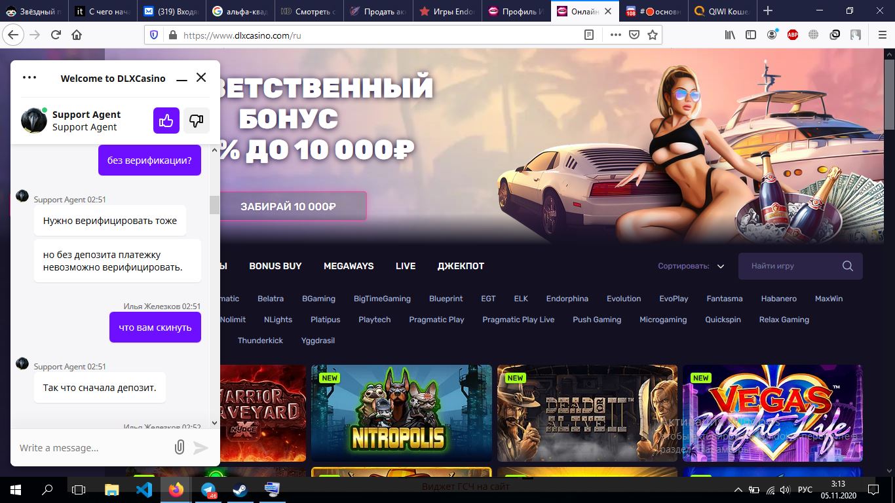This screenshot has width=895, height=503.
Task: Click the chat scrollbar thumb
Action: 214,204
